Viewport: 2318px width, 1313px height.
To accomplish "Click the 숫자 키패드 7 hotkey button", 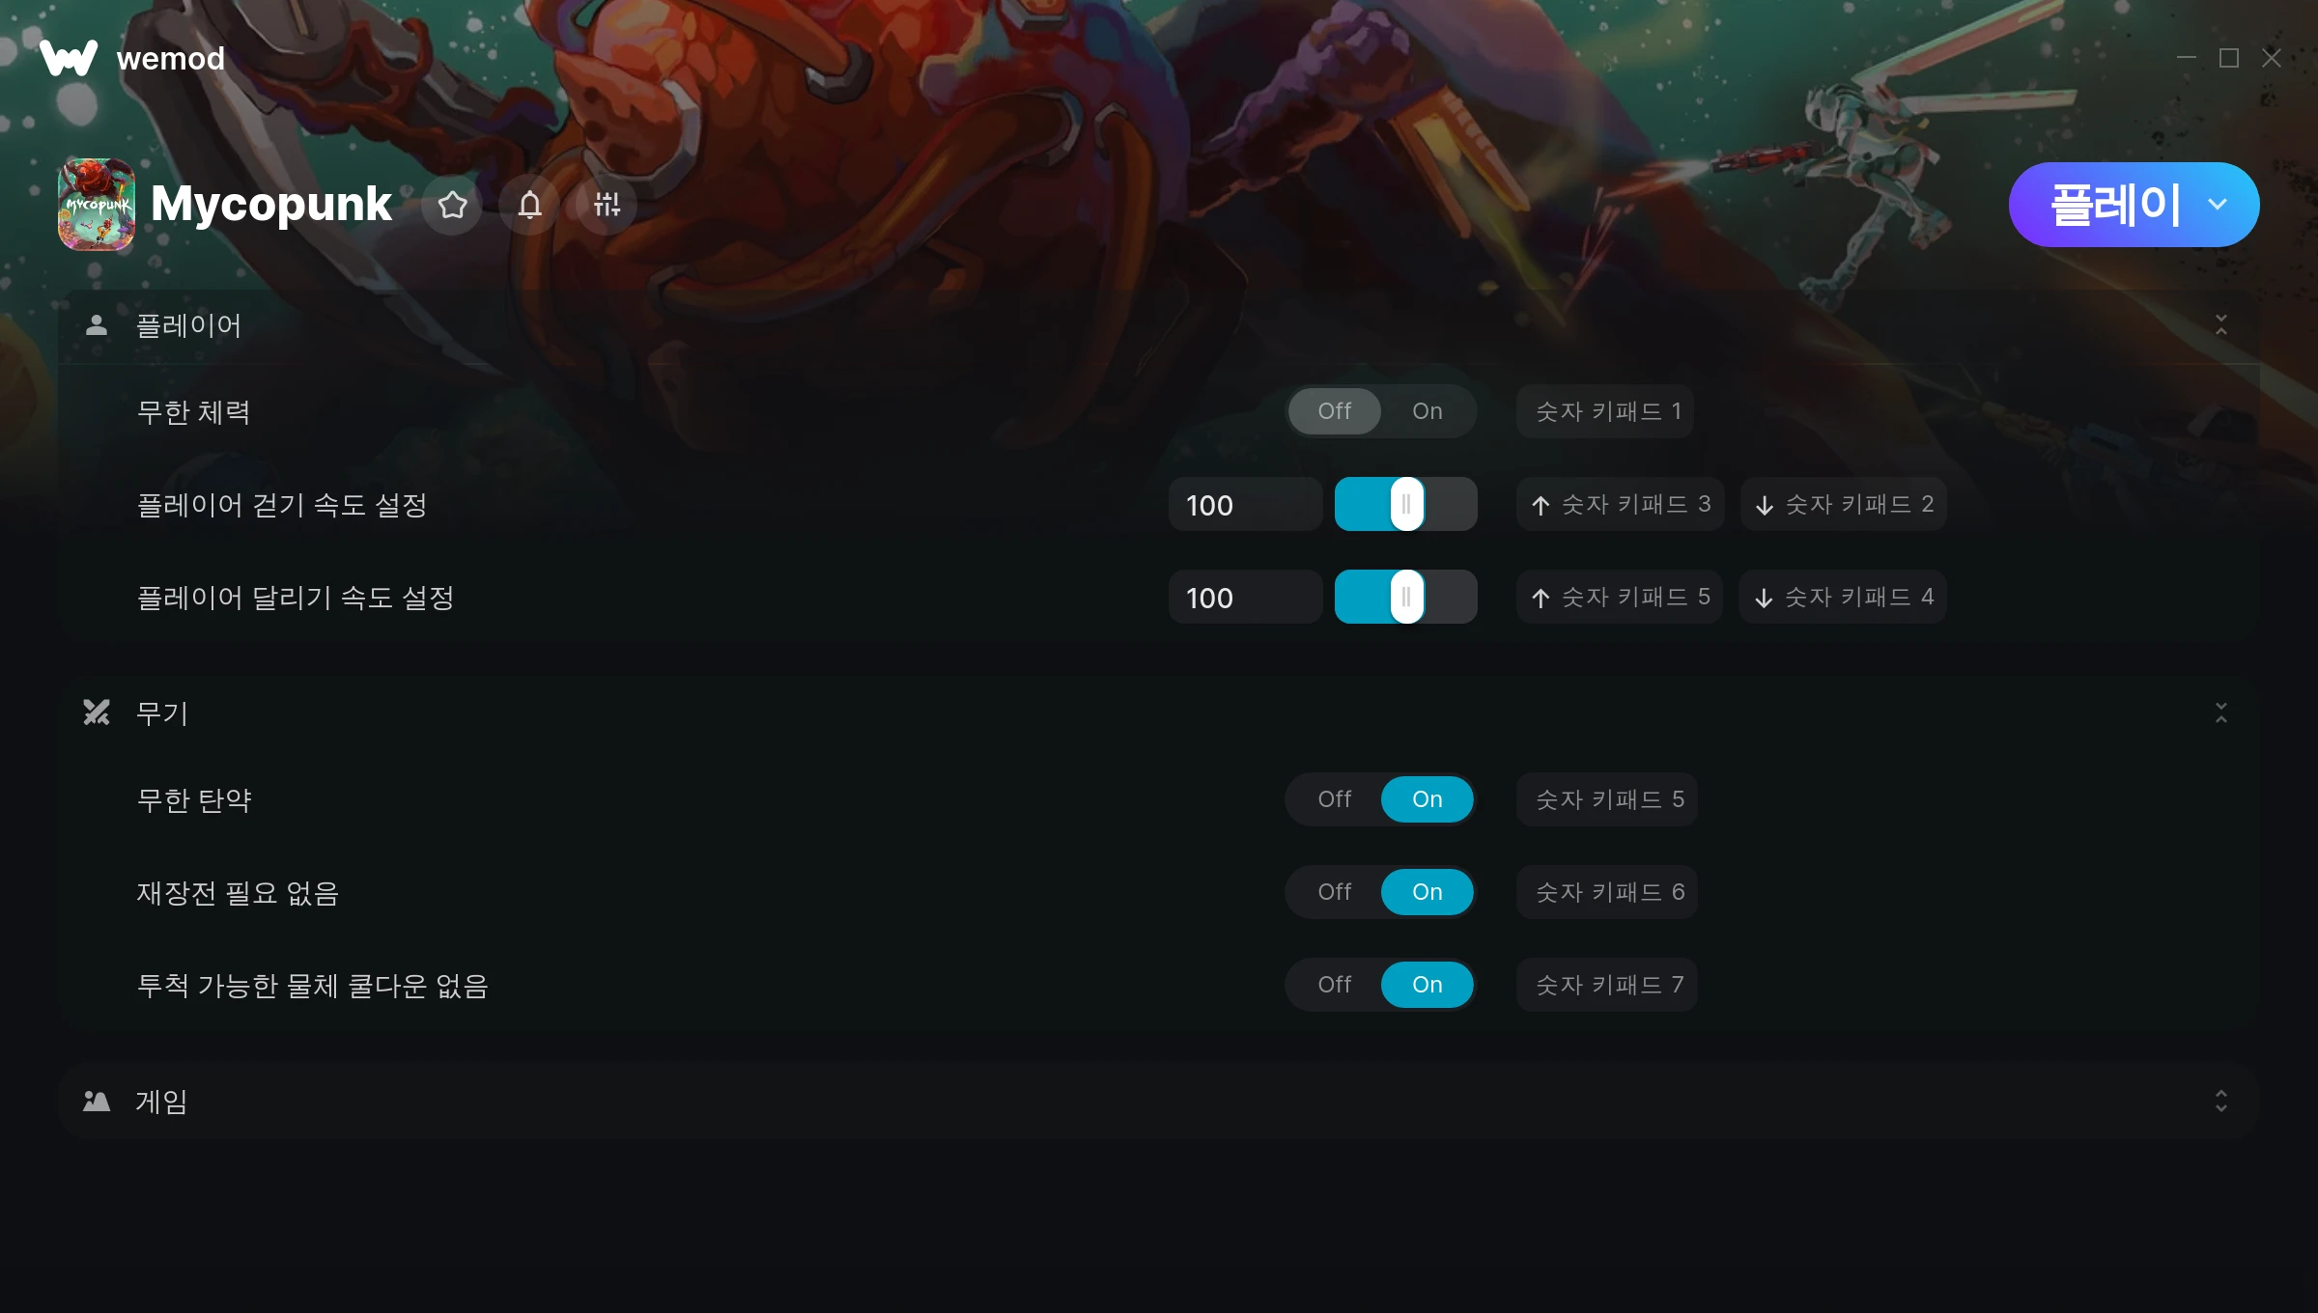I will coord(1607,985).
